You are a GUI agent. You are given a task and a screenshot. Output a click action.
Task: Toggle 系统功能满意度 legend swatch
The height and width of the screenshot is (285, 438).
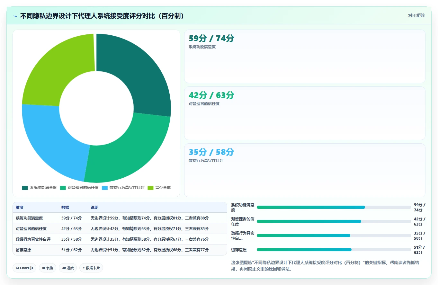[25, 188]
